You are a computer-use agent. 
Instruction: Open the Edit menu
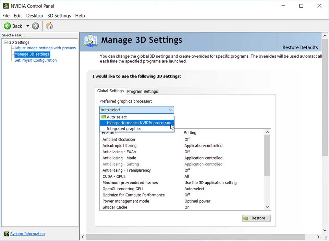coord(18,15)
